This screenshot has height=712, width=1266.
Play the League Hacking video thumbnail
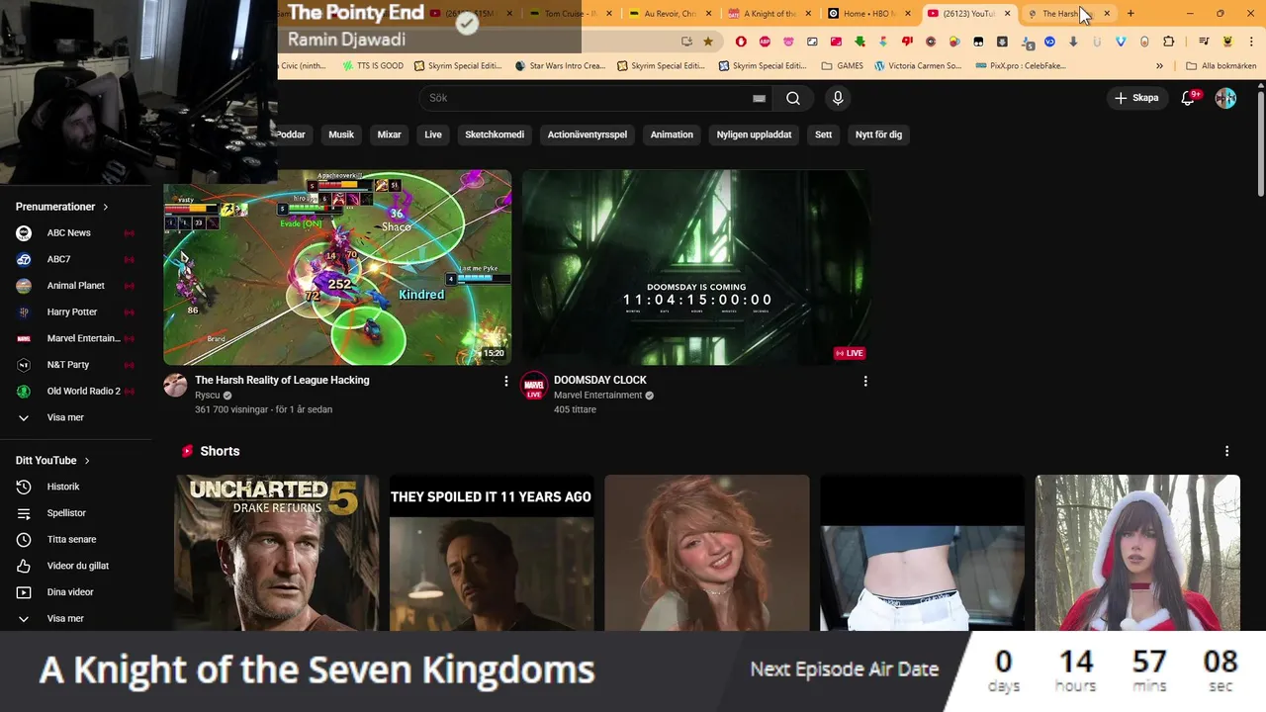click(337, 267)
